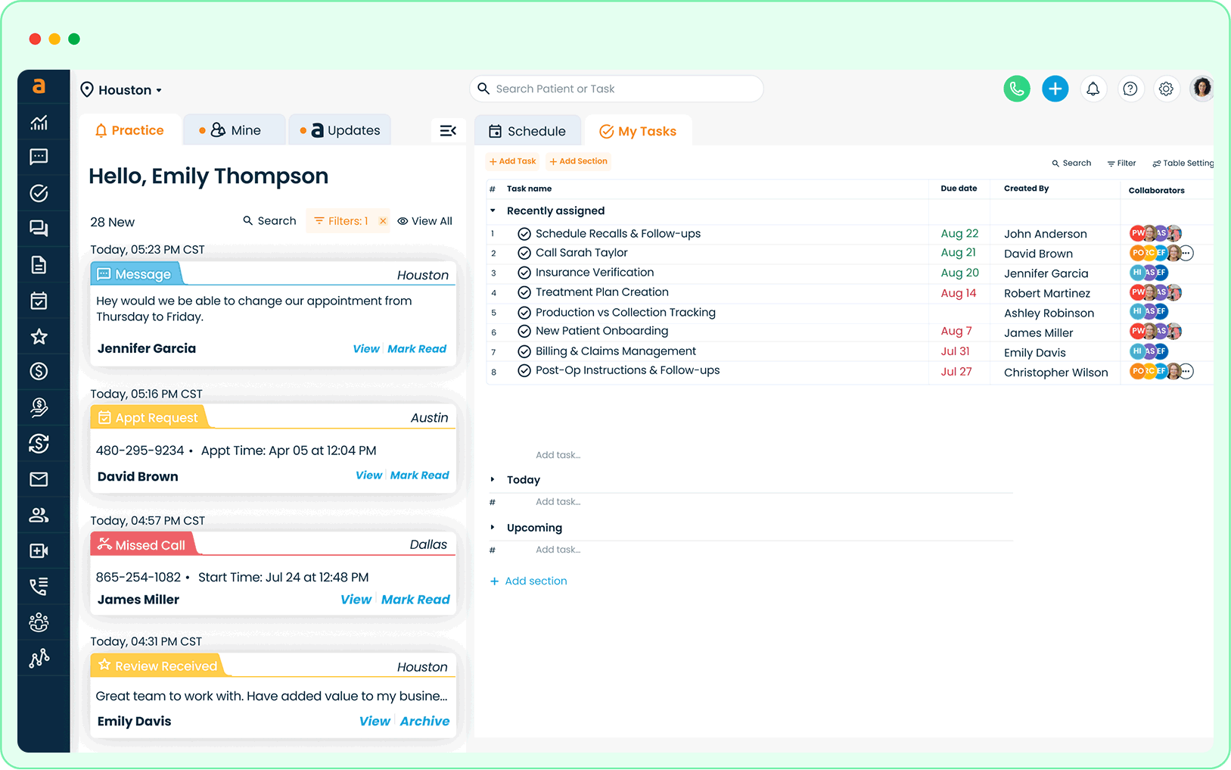Check off Insurance Verification task

point(524,273)
